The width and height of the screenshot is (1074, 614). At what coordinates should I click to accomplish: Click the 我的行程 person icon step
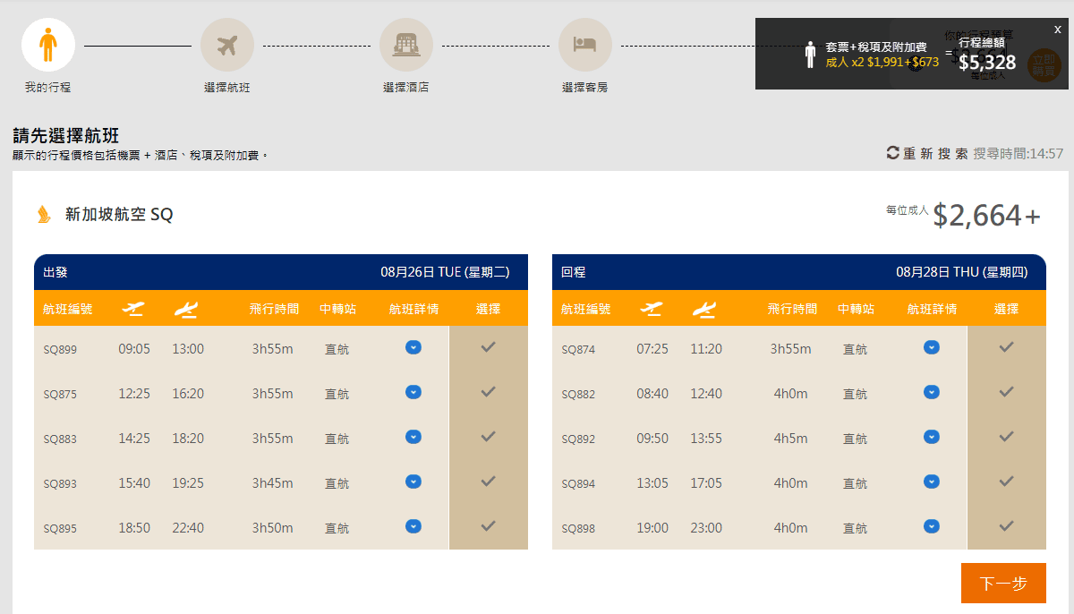(48, 45)
